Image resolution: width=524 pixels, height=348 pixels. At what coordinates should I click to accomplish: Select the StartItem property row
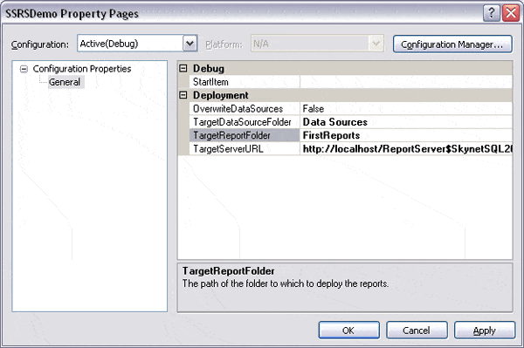coord(245,82)
